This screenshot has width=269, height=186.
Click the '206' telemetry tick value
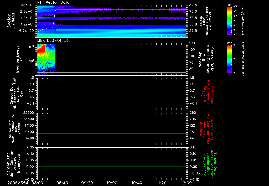coord(193,119)
